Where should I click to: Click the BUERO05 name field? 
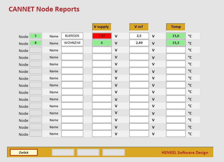coord(72,36)
